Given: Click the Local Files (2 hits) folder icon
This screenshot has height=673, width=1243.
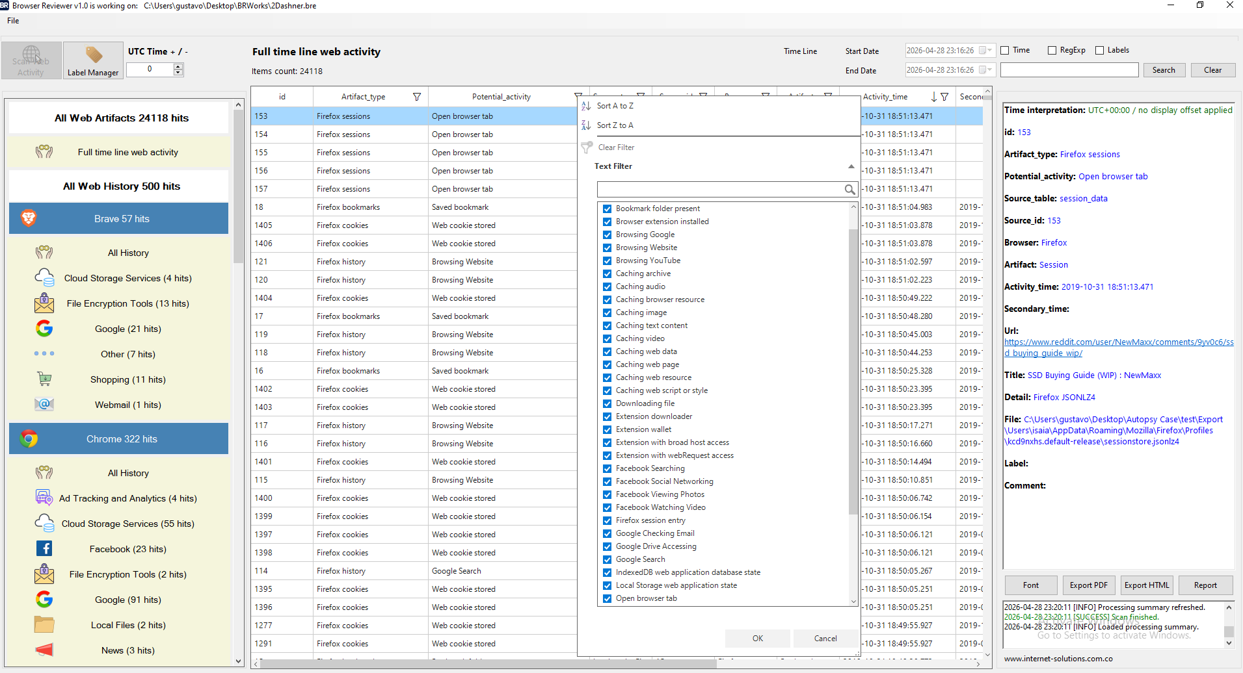Looking at the screenshot, I should click(44, 625).
